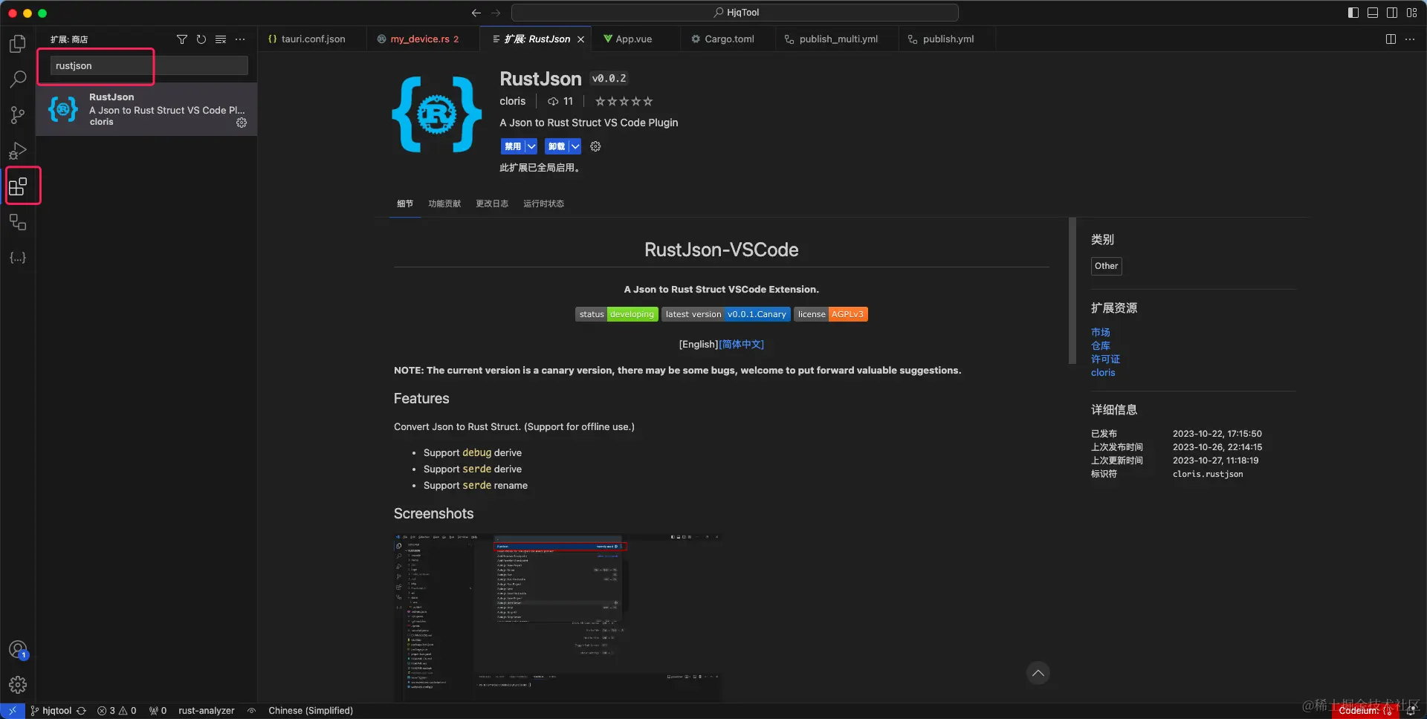Click the Other category tag
The height and width of the screenshot is (719, 1427).
click(1106, 266)
